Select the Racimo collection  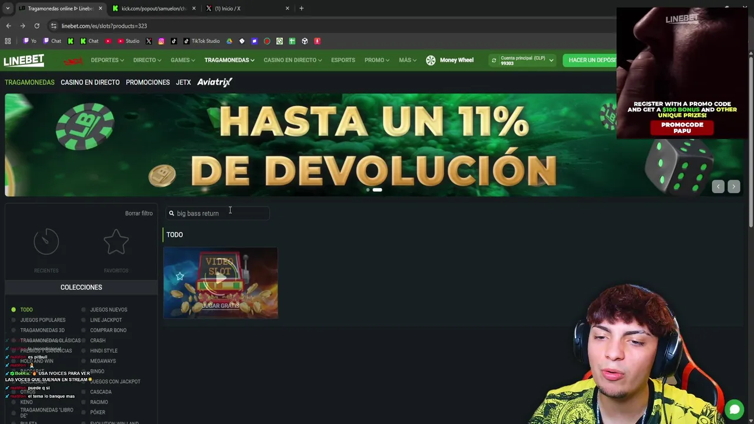99,402
